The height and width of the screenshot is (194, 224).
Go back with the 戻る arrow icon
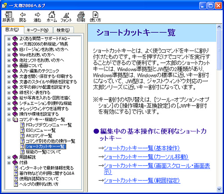tap(23, 15)
